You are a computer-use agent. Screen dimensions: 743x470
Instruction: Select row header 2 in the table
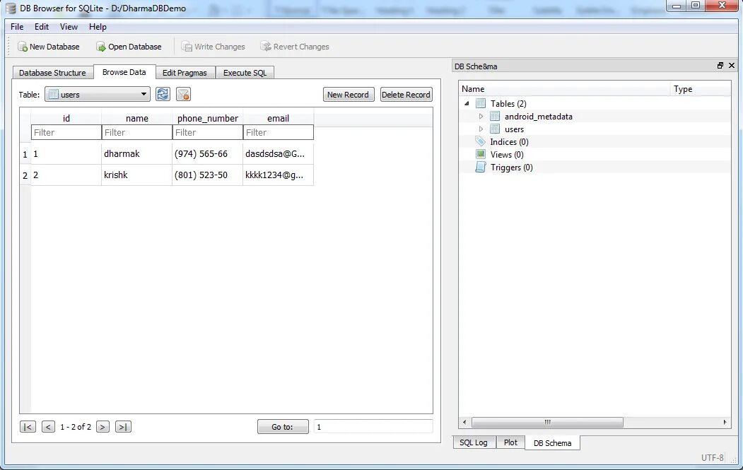(x=25, y=175)
